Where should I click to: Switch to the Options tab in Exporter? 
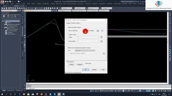click(x=78, y=23)
